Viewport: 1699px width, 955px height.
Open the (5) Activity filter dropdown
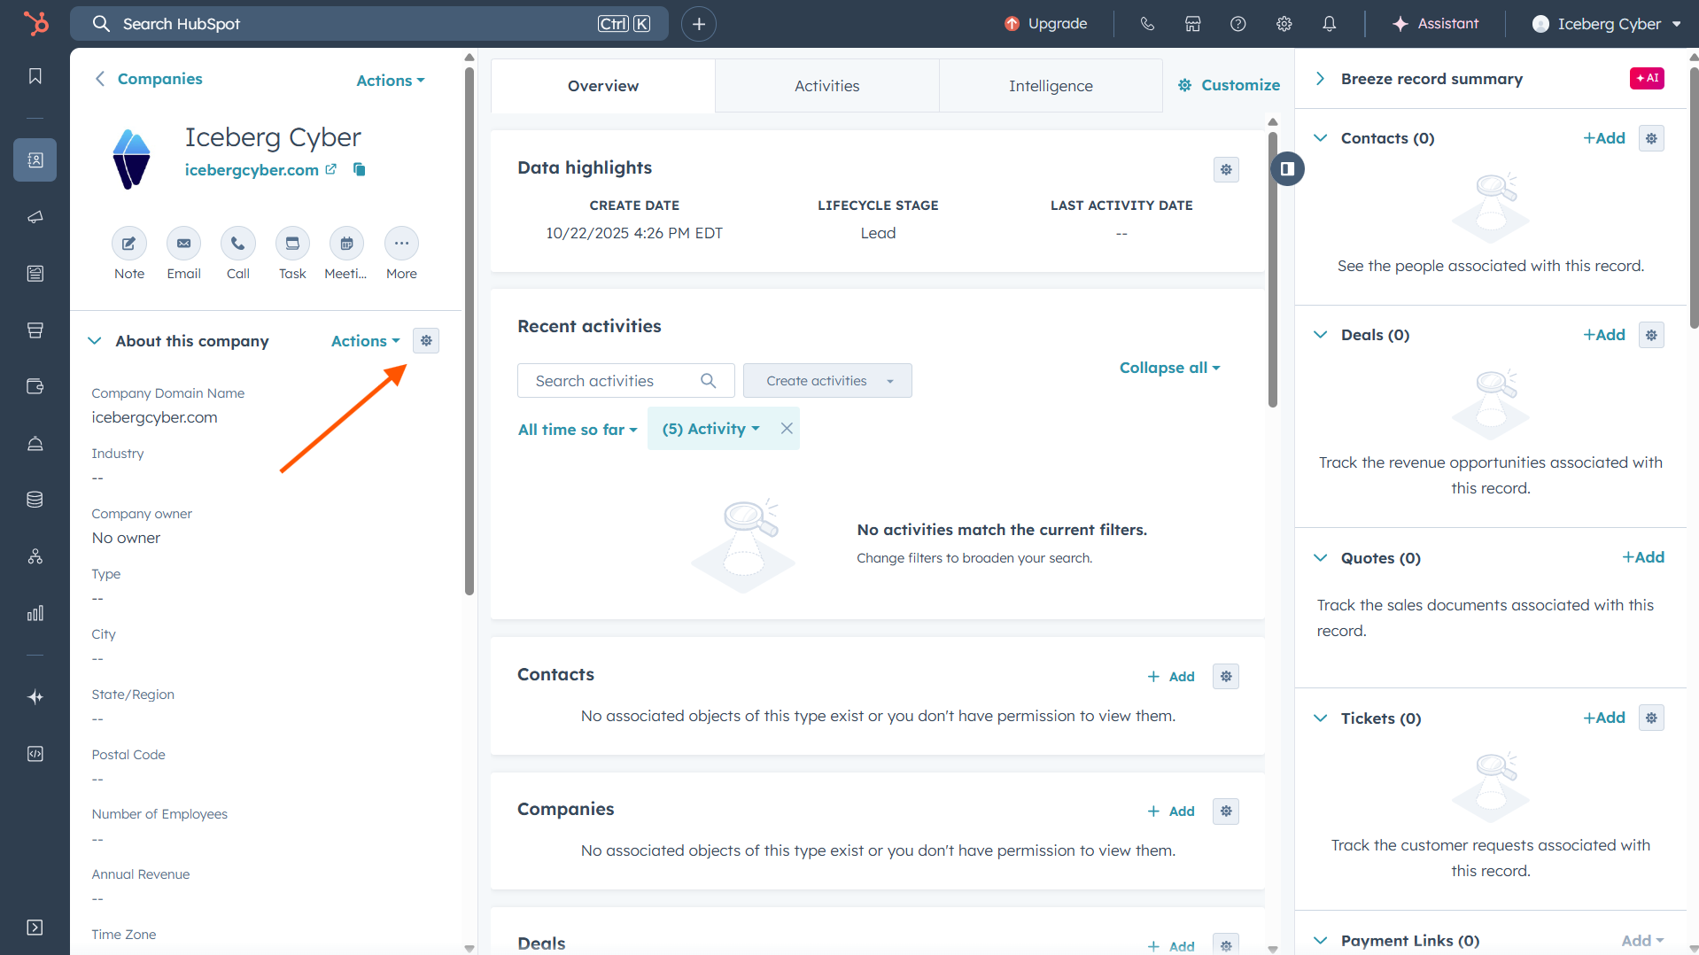tap(711, 429)
